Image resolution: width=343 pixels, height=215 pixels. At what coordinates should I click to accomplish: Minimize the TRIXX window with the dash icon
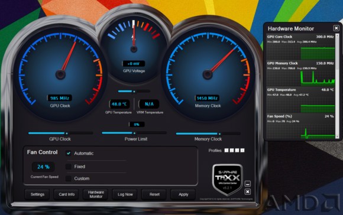pos(248,184)
